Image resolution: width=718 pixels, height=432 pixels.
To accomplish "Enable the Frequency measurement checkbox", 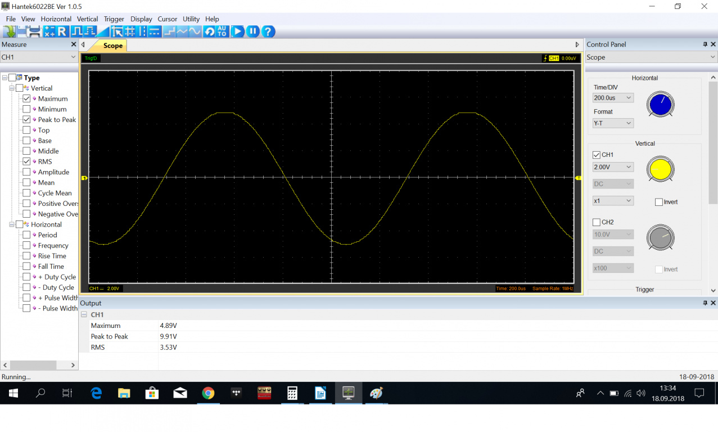I will [26, 245].
